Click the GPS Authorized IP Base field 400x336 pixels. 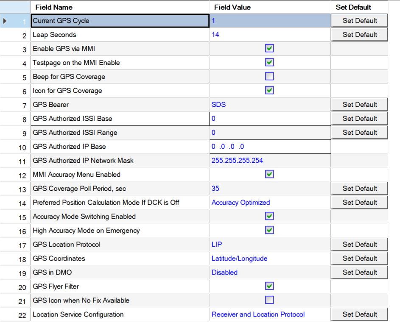(269, 147)
